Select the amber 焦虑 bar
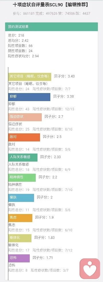 [20, 218]
